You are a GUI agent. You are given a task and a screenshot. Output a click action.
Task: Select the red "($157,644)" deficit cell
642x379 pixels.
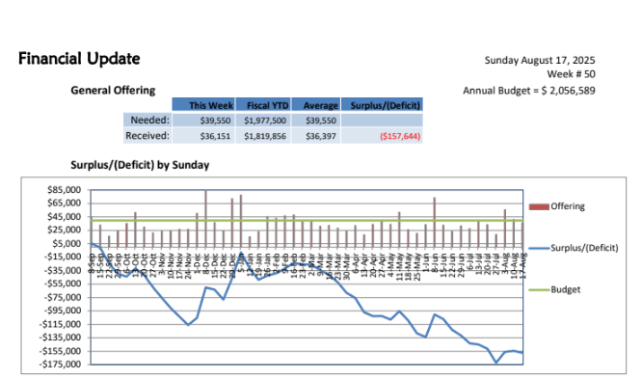tap(382, 136)
